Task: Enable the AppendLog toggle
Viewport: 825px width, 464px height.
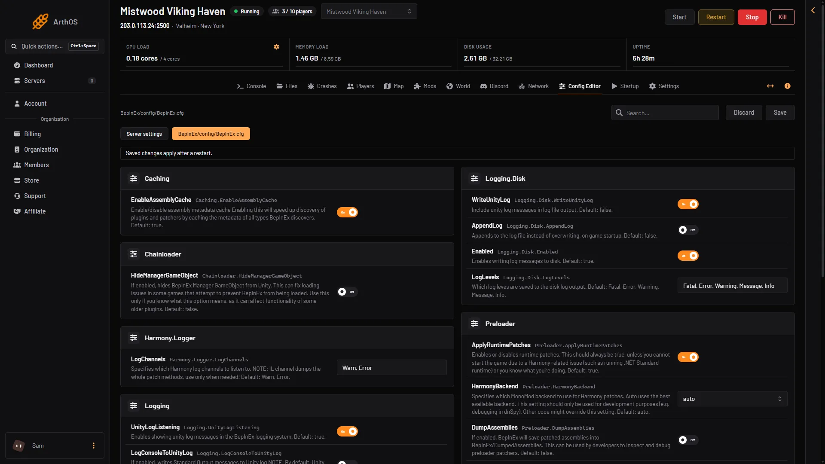Action: pyautogui.click(x=688, y=230)
